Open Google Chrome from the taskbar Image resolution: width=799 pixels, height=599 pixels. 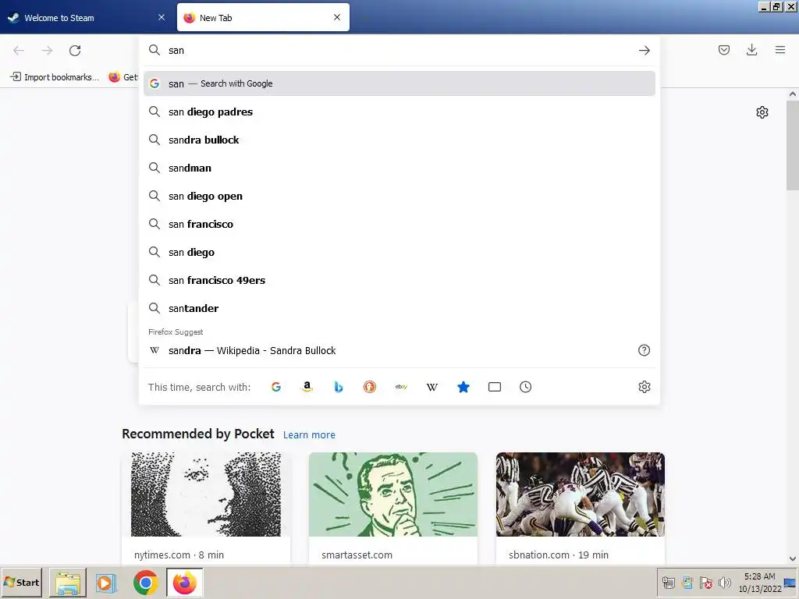146,582
